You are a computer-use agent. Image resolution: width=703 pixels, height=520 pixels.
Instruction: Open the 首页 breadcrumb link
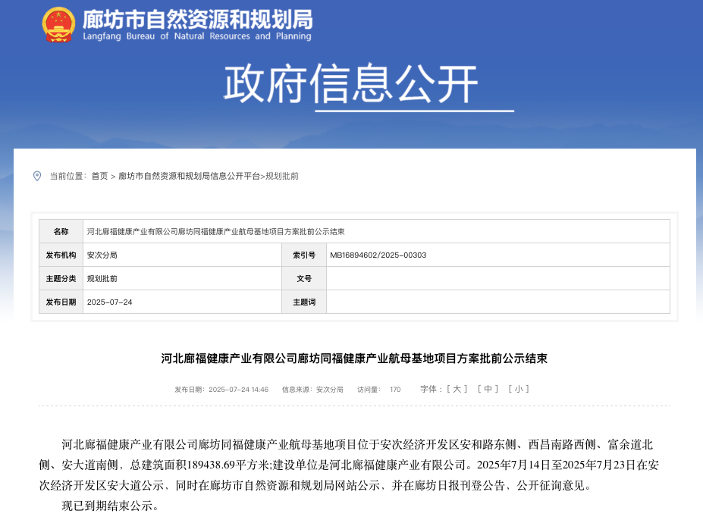99,176
